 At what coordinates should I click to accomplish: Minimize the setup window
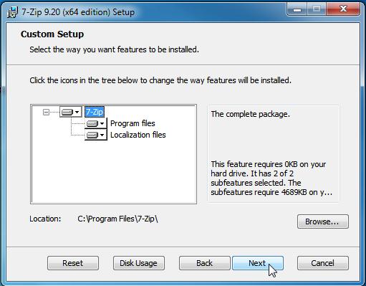click(x=297, y=9)
